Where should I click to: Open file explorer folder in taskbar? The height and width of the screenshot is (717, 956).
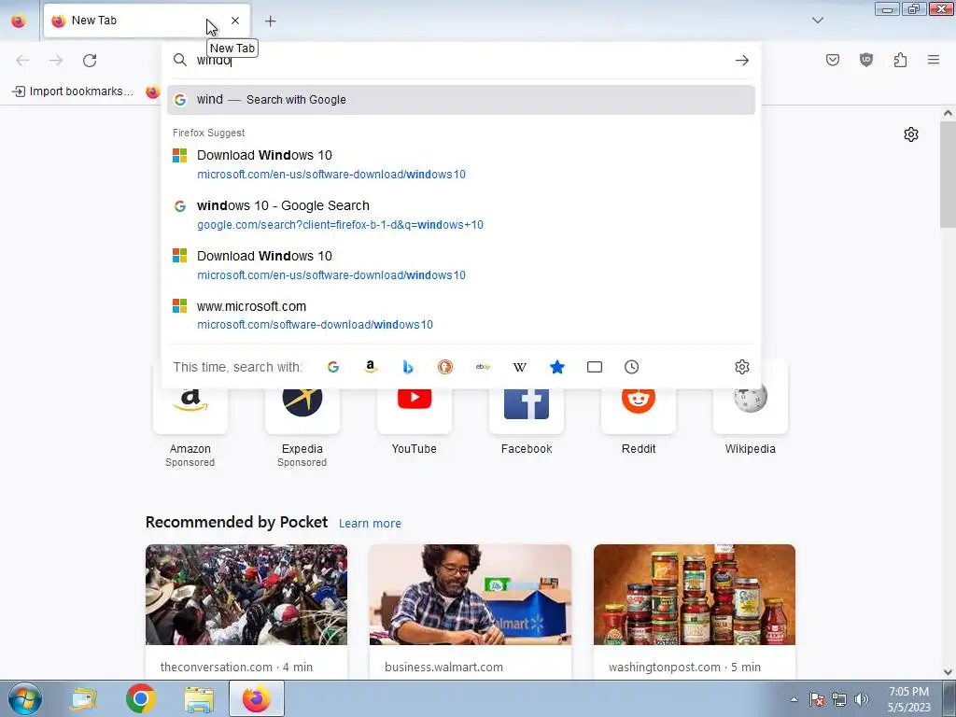[199, 698]
